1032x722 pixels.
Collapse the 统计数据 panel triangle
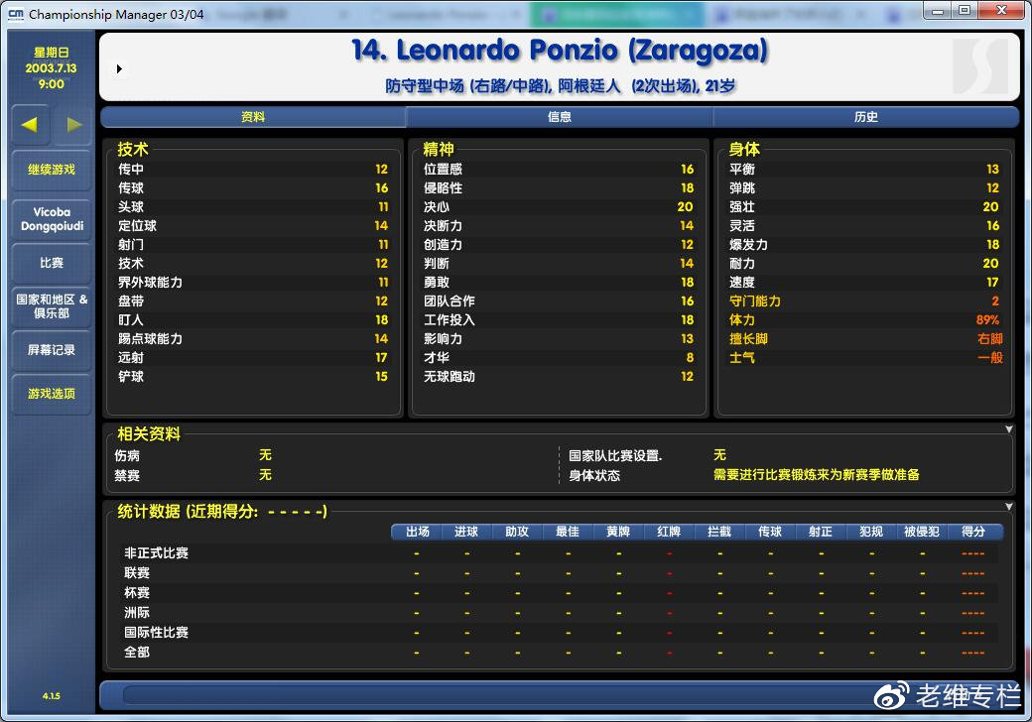[x=1009, y=507]
